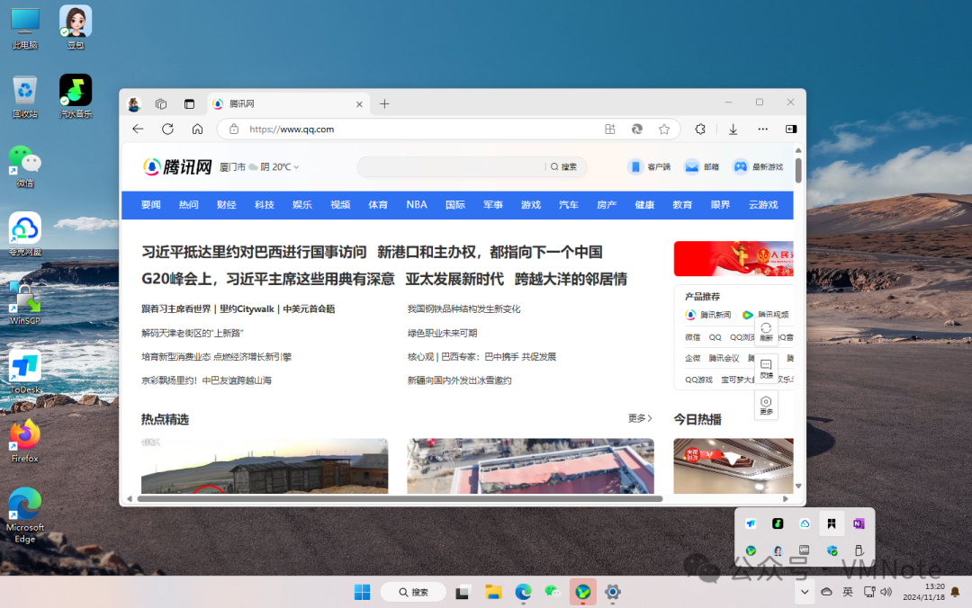Open a new tab with the plus button

pos(384,104)
